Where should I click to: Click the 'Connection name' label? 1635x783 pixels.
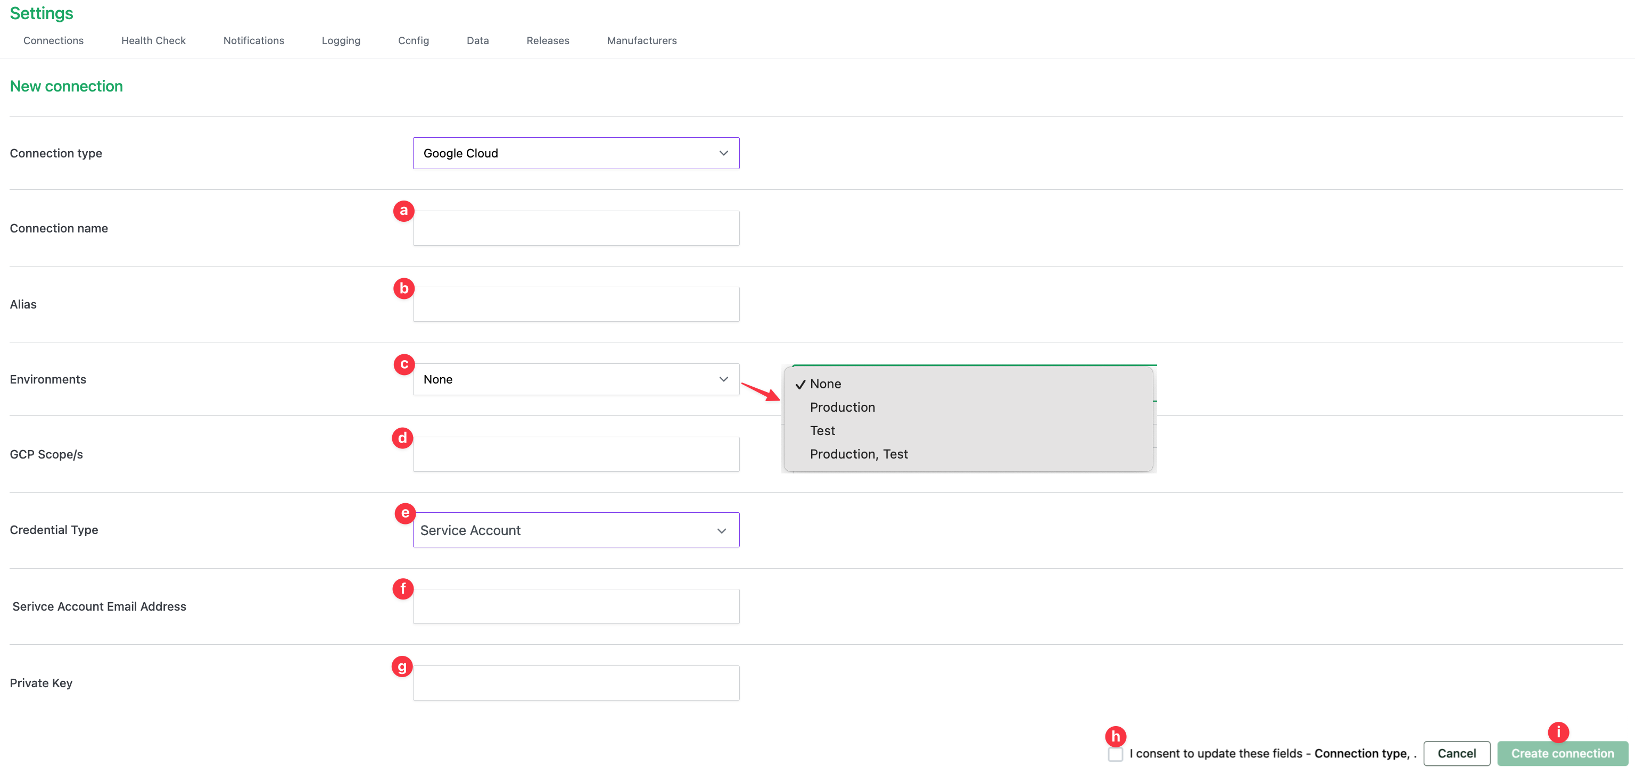click(59, 228)
